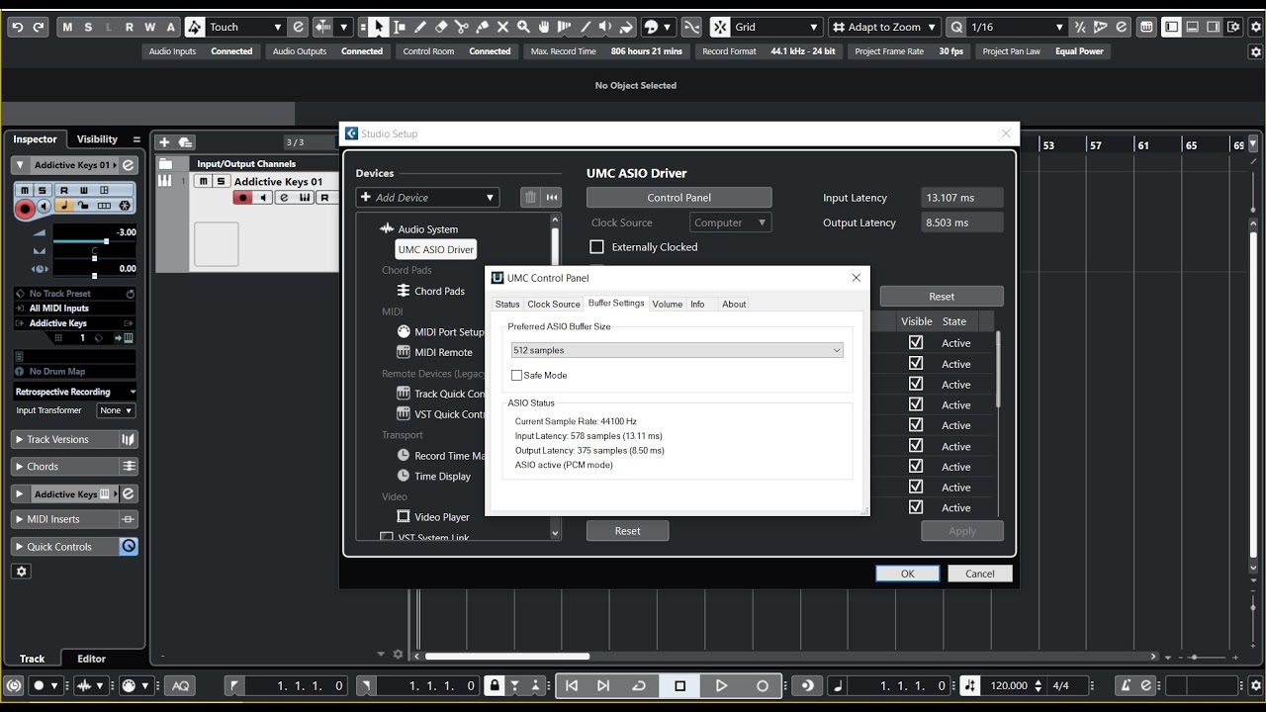Toggle the global Mute M button

click(67, 27)
